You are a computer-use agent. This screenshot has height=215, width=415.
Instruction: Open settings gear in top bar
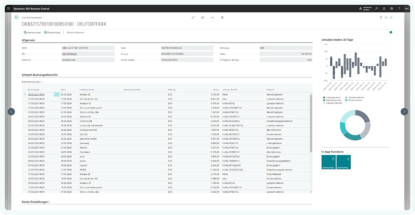click(x=391, y=9)
